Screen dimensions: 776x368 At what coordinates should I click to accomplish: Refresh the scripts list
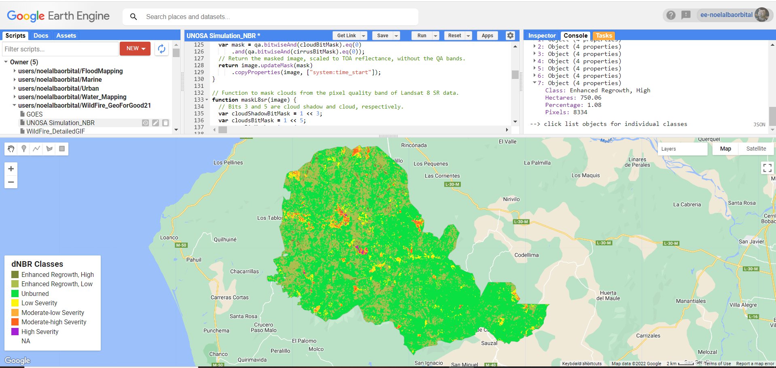161,49
